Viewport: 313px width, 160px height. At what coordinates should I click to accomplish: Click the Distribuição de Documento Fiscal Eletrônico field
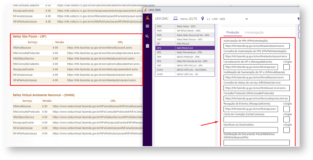coord(256,143)
